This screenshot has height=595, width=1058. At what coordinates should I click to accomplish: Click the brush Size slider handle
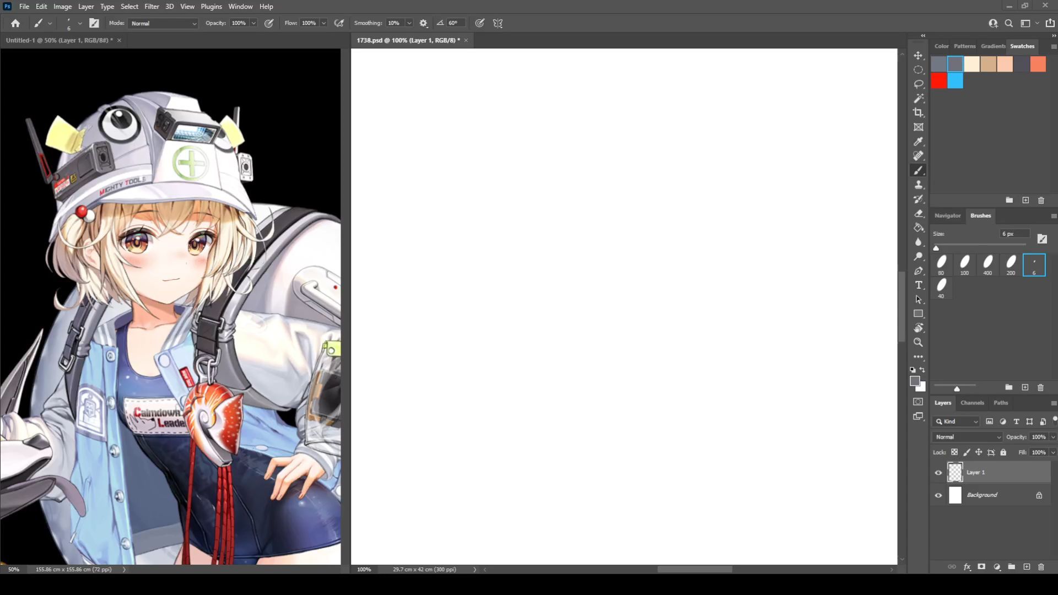936,248
